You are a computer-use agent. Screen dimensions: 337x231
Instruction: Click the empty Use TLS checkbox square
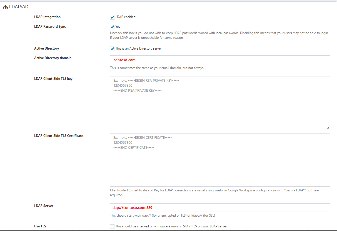pyautogui.click(x=112, y=226)
